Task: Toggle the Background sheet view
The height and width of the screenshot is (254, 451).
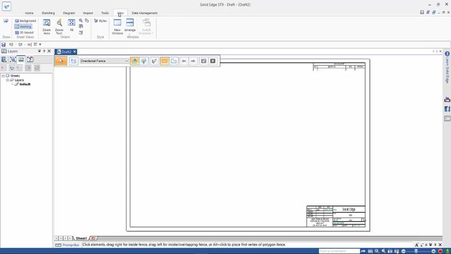Action: [x=25, y=21]
